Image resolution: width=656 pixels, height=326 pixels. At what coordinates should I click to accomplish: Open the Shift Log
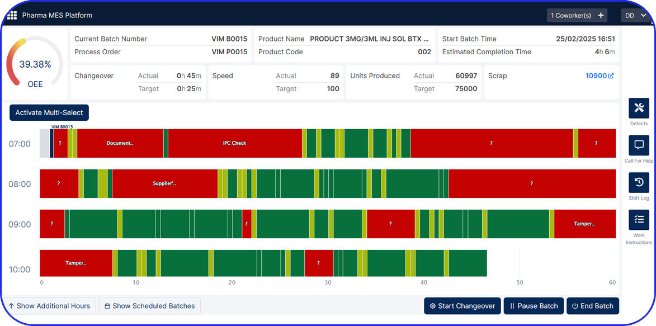coord(639,183)
